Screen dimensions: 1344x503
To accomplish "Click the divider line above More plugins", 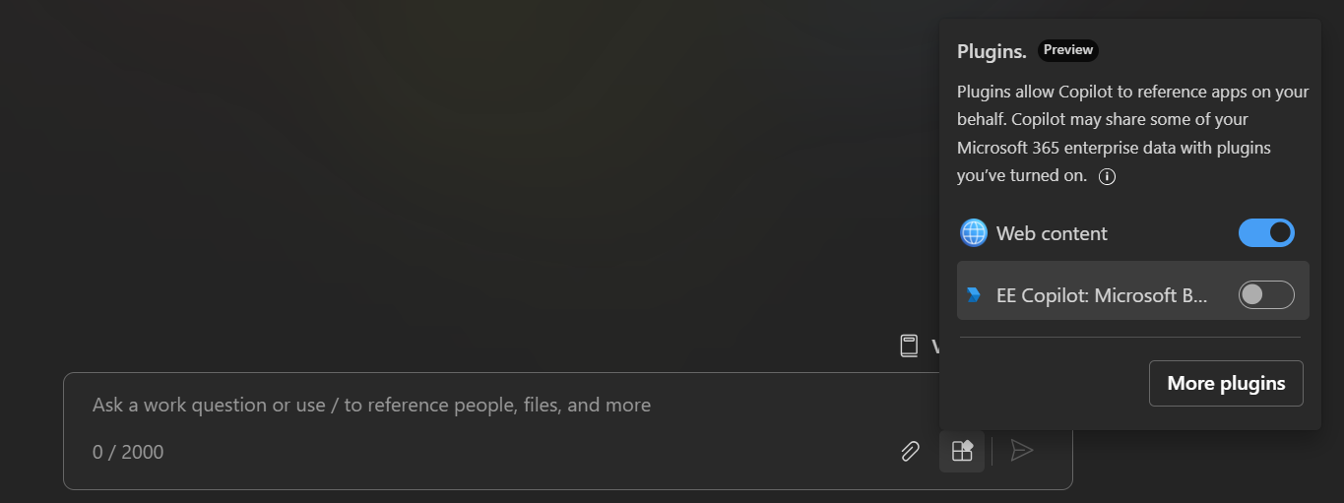I will [1129, 338].
